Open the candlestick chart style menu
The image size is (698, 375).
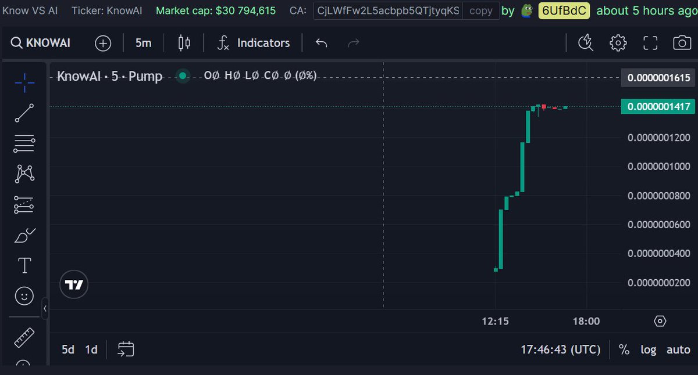pos(184,43)
